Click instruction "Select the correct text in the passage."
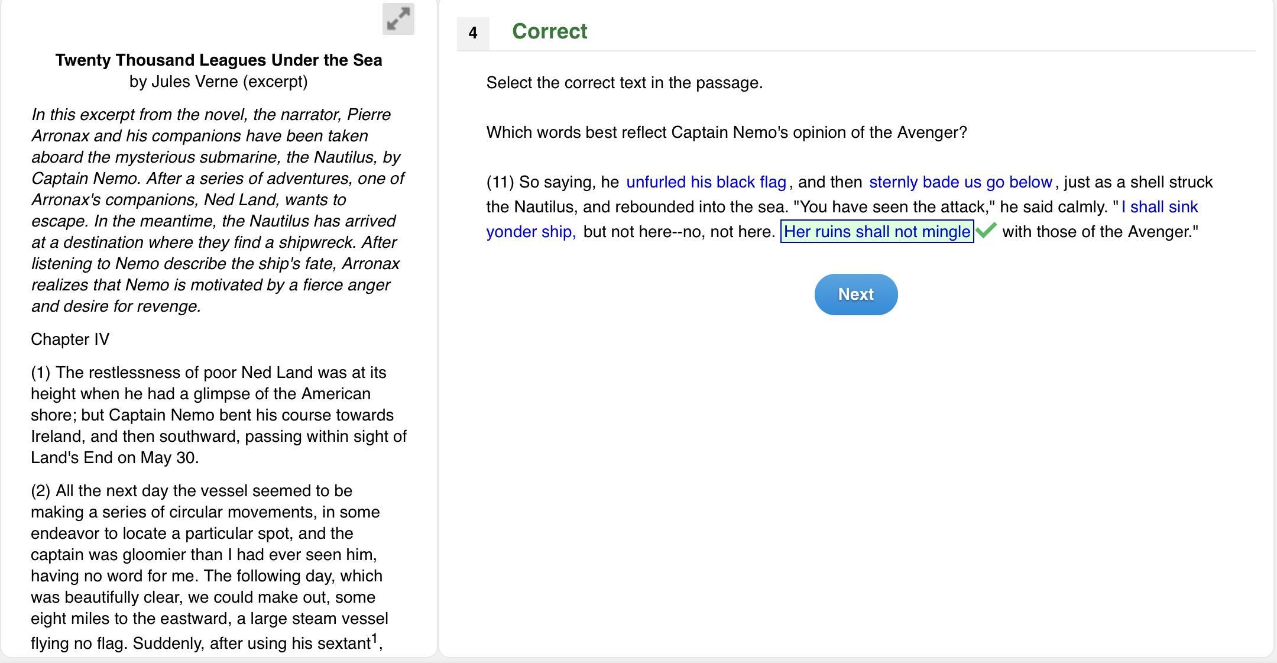 [624, 83]
